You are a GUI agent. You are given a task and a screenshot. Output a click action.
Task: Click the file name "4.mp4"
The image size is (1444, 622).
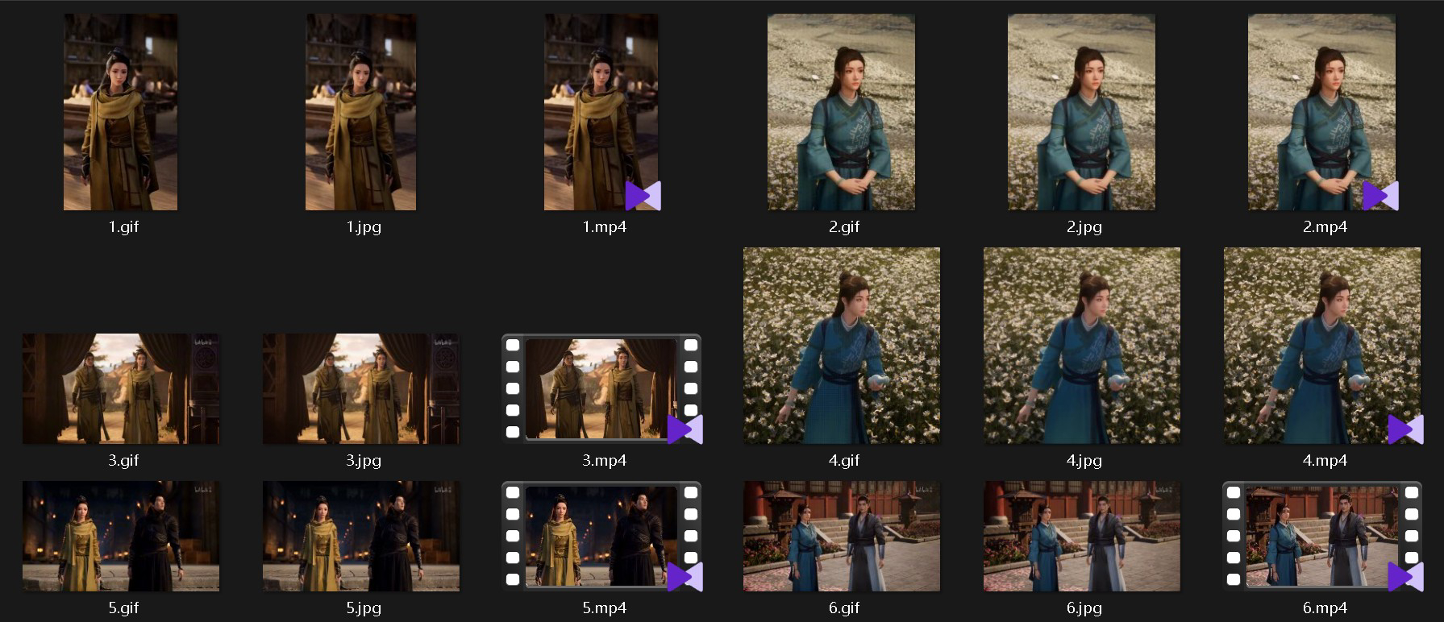(x=1325, y=461)
